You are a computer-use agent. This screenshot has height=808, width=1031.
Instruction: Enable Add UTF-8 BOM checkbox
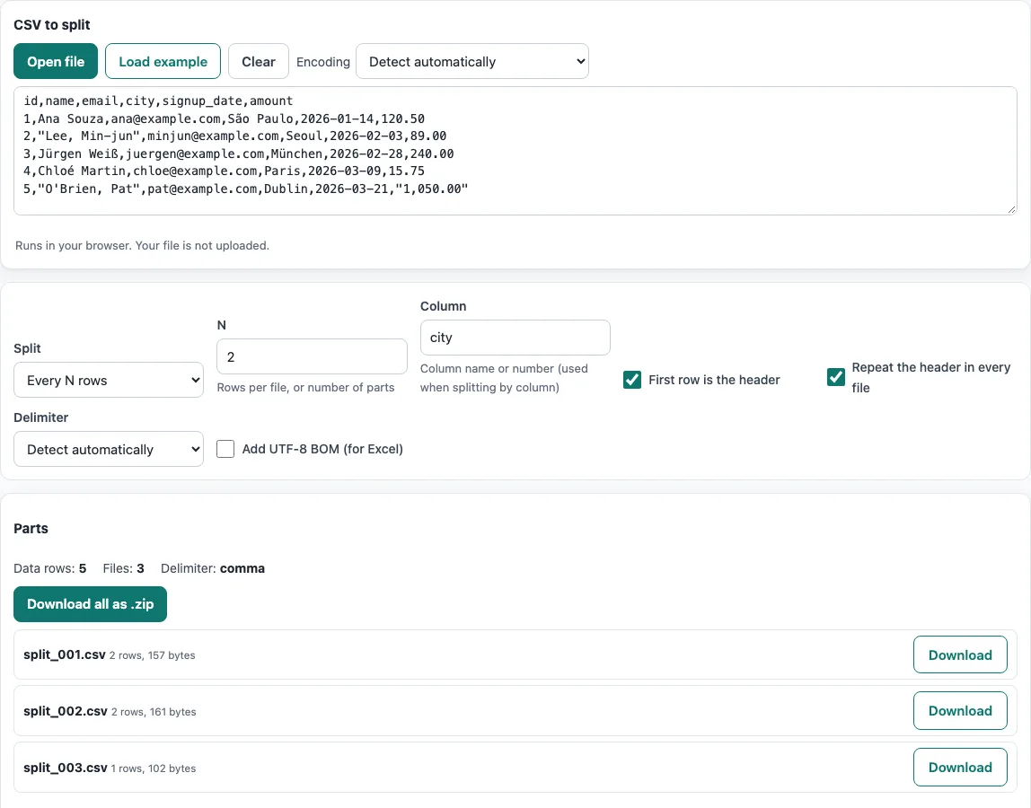(225, 449)
